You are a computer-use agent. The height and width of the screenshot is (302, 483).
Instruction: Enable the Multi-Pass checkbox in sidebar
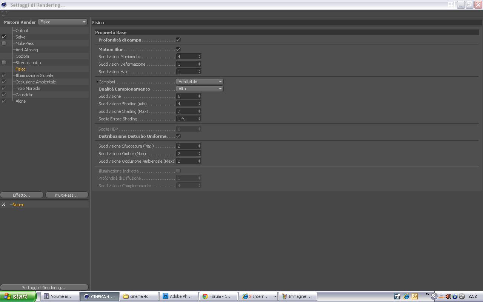[x=4, y=43]
